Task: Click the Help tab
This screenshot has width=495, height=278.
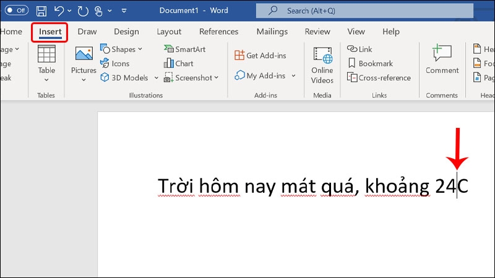Action: (391, 32)
